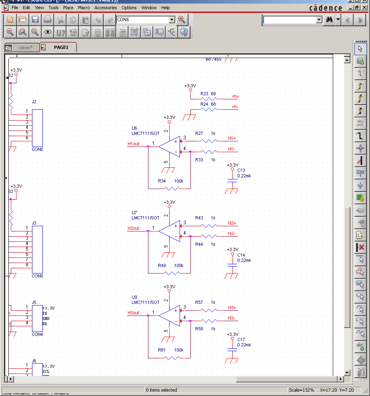Pick the Place Ground tool
Image resolution: width=370 pixels, height=396 pixels.
click(360, 185)
